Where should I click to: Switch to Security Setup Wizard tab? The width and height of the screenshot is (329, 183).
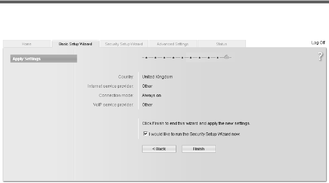(124, 44)
